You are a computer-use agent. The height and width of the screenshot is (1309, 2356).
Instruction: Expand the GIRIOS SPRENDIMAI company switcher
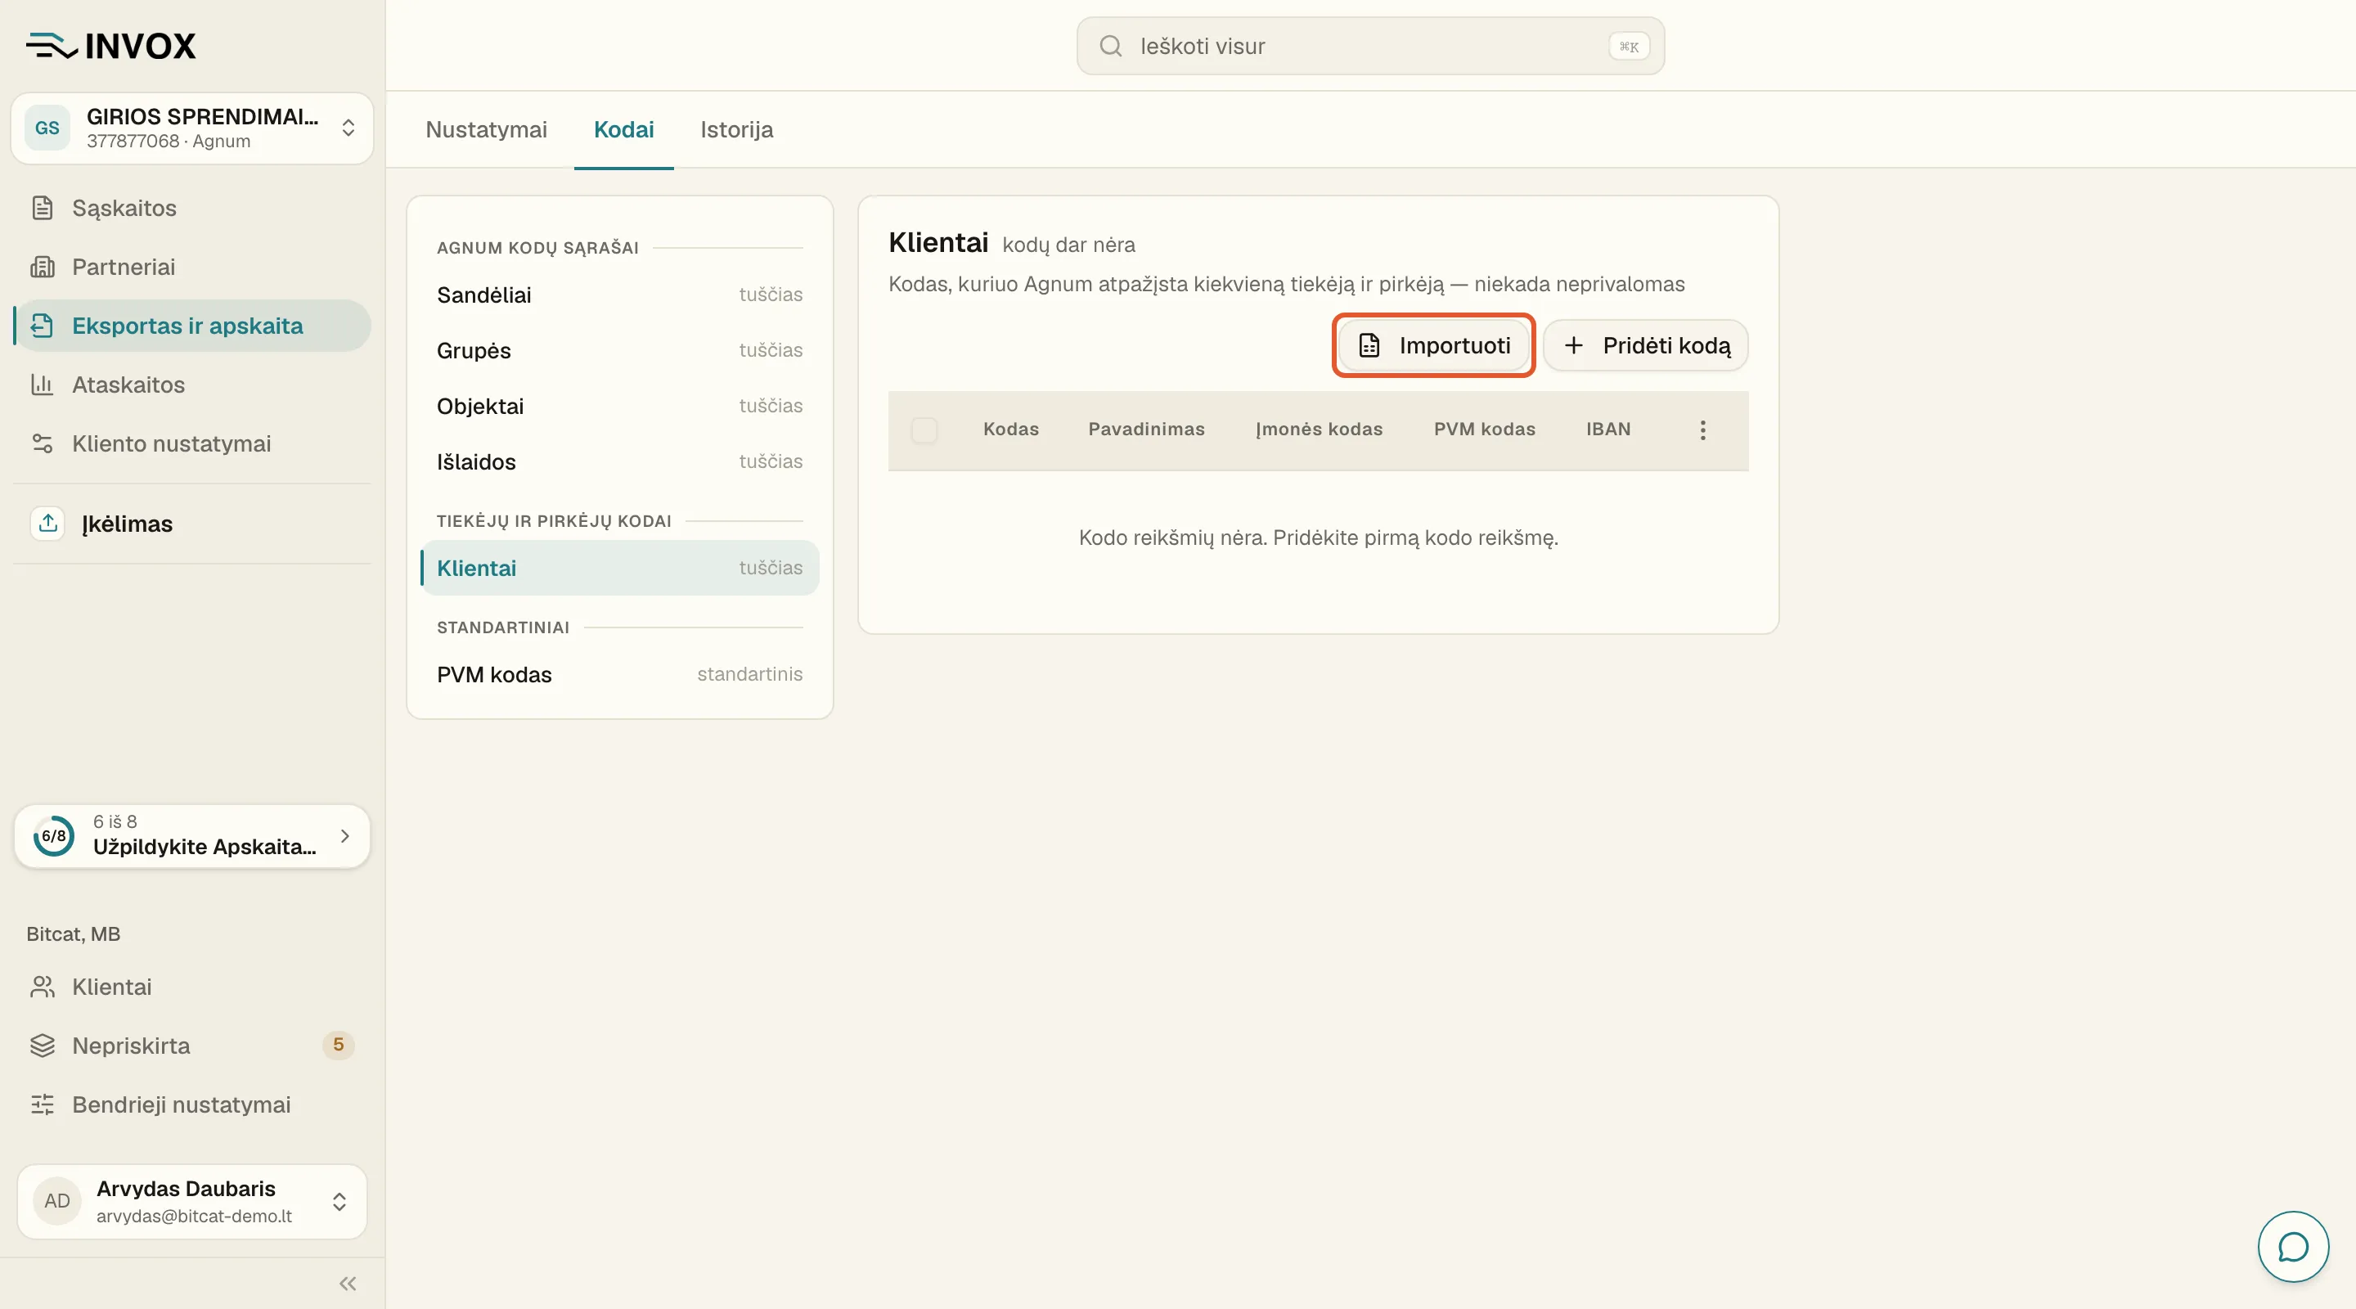pos(192,128)
